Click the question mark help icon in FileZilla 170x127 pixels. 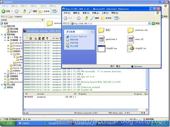pos(47,38)
